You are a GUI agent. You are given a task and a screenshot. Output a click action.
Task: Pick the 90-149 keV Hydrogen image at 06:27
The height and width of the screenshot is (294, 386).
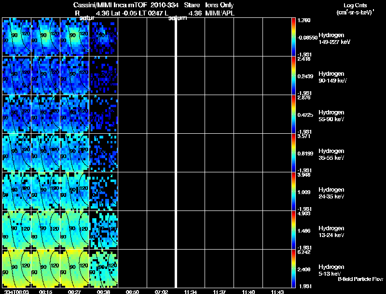75,76
